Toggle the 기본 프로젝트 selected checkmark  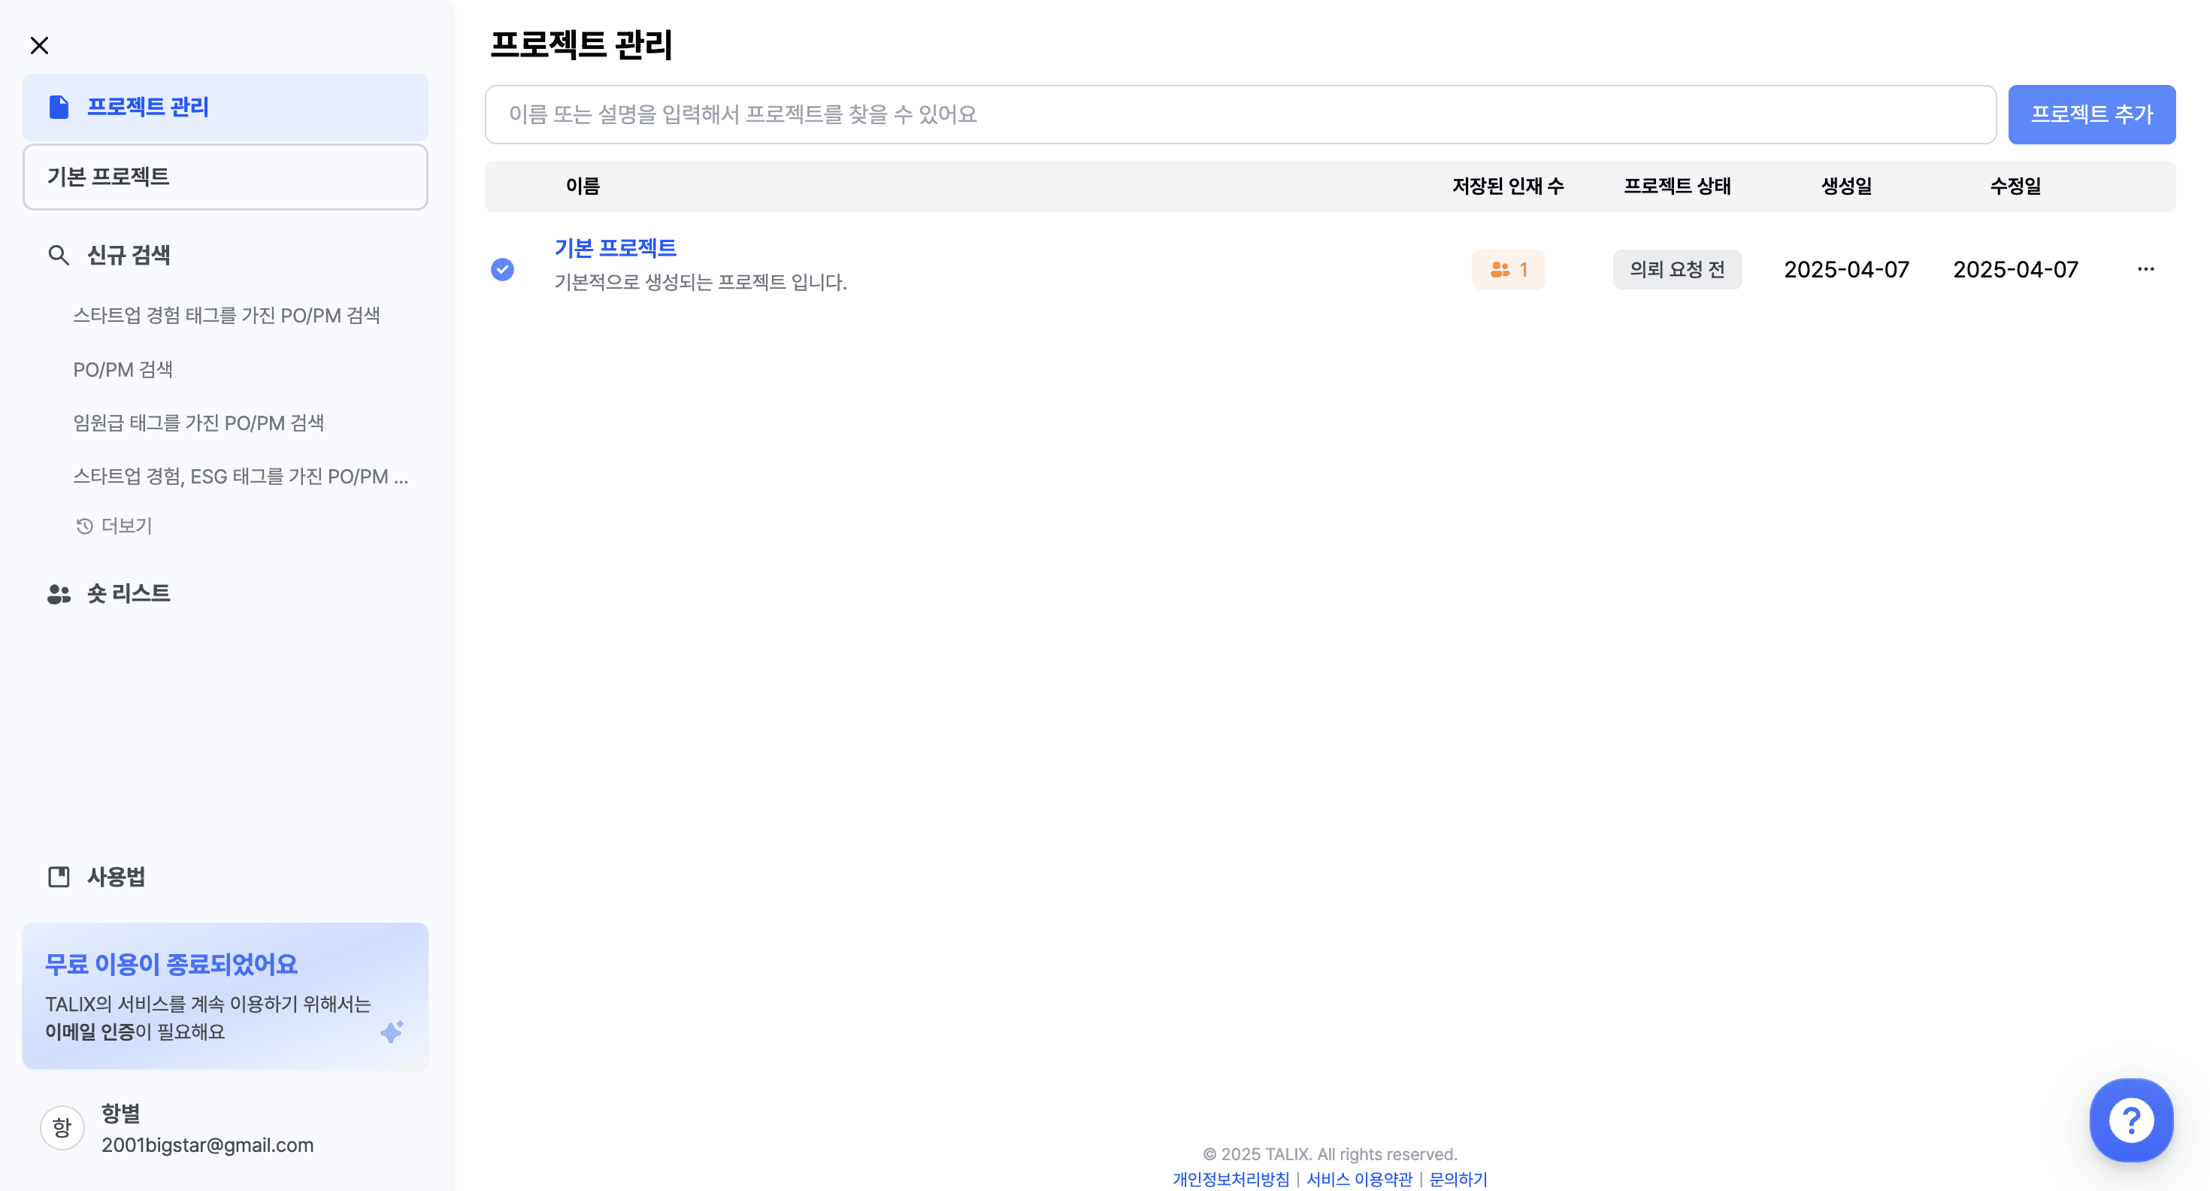[503, 269]
